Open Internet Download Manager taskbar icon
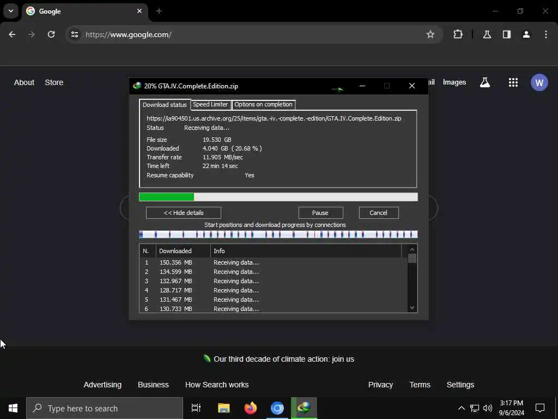This screenshot has height=419, width=558. (x=304, y=408)
